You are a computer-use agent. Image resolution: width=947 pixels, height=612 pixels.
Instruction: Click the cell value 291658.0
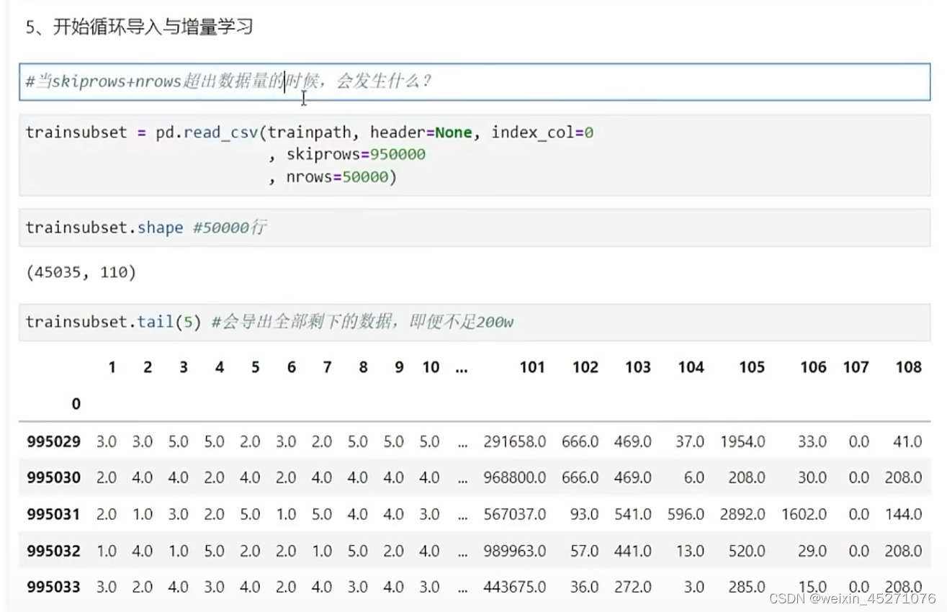[515, 441]
